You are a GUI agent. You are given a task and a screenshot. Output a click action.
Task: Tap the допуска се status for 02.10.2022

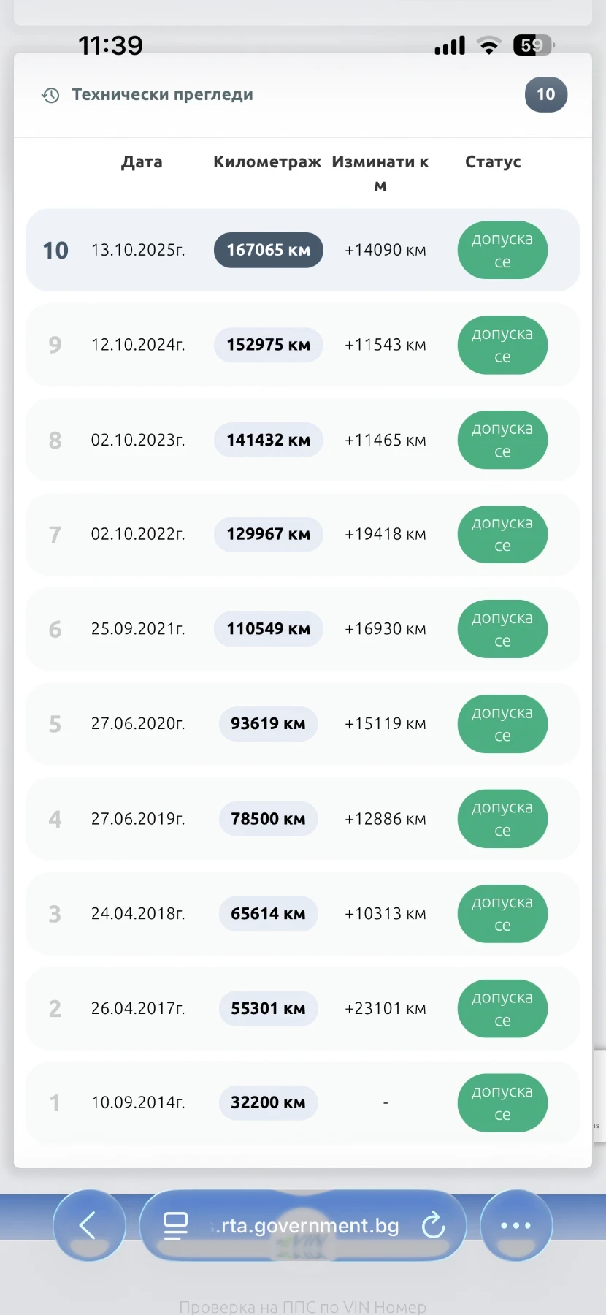coord(502,534)
